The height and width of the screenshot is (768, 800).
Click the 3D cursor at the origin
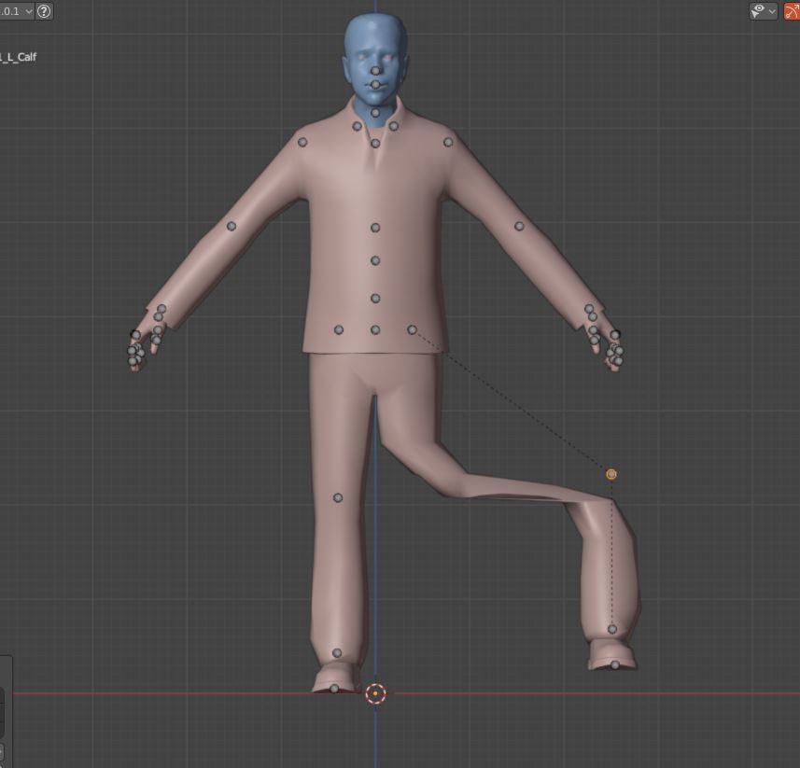376,693
